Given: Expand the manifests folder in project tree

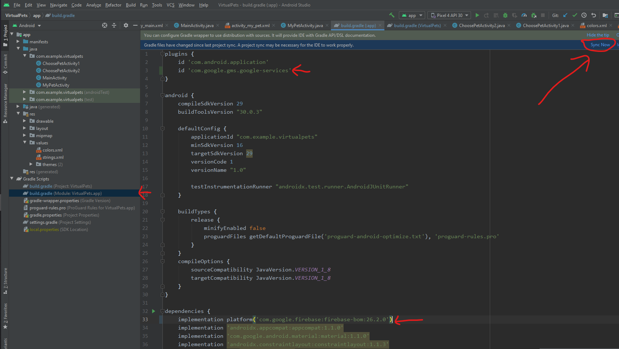Looking at the screenshot, I should pyautogui.click(x=18, y=42).
